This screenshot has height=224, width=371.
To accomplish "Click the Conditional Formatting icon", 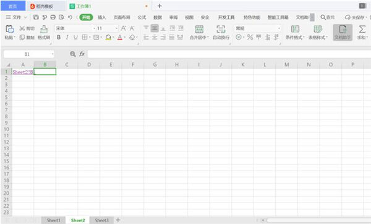I will [x=295, y=29].
